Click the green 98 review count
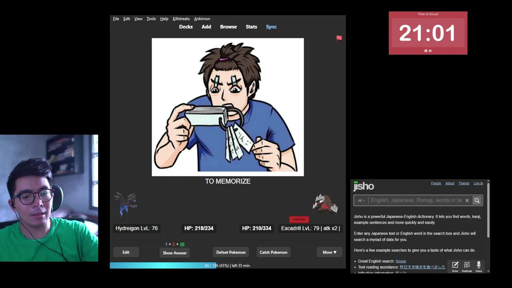 [182, 244]
